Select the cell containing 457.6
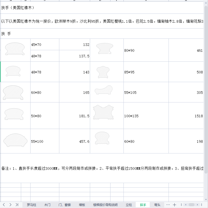 click(x=74, y=141)
